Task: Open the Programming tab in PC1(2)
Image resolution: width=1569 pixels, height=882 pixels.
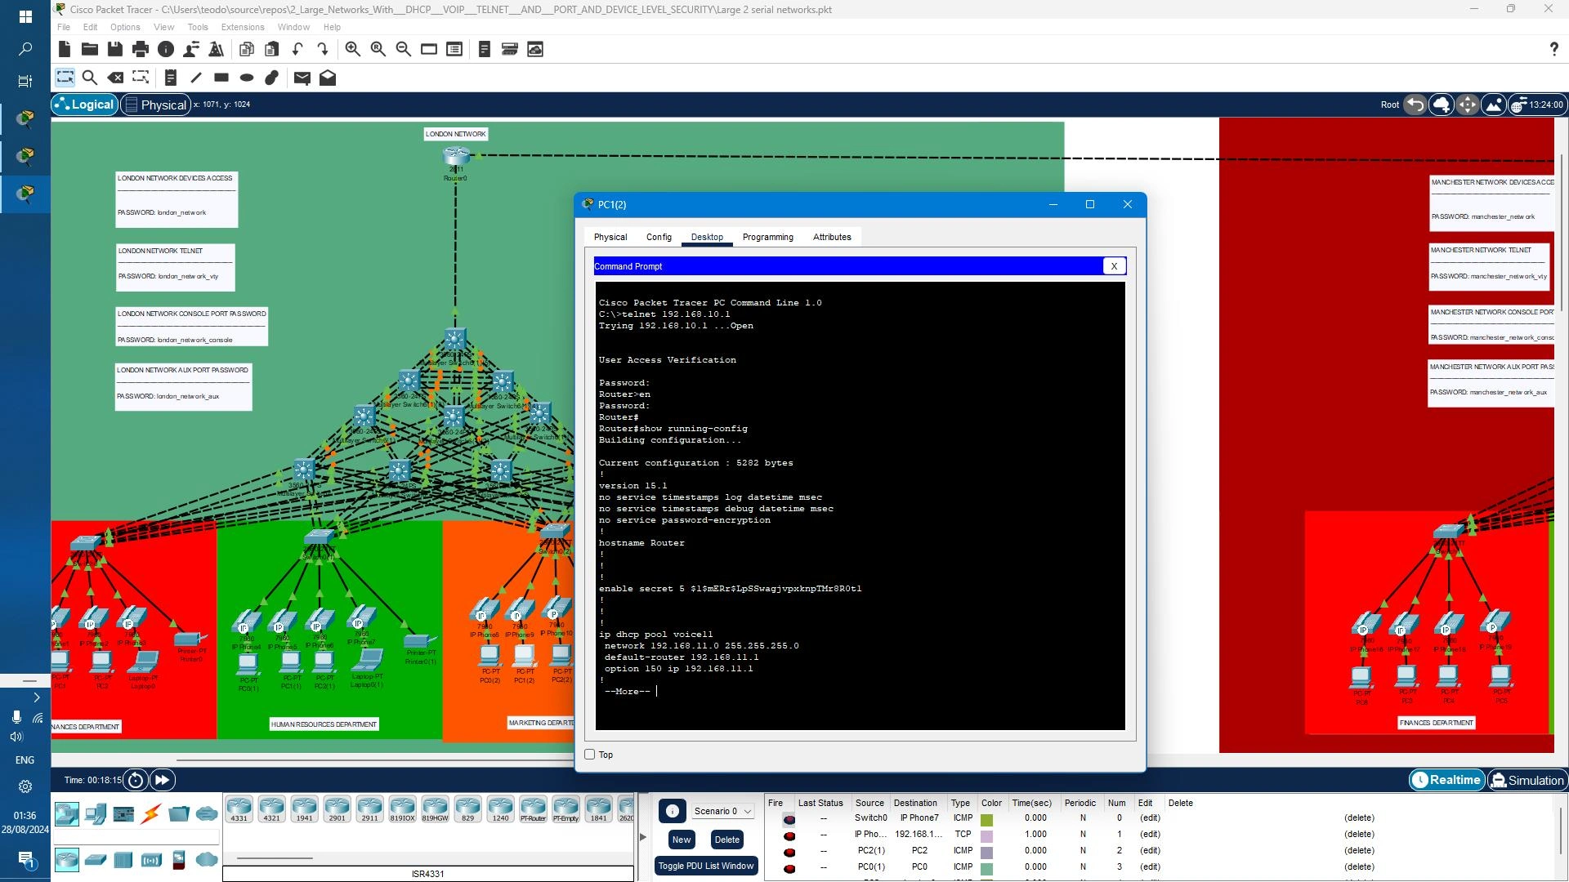Action: (x=767, y=237)
